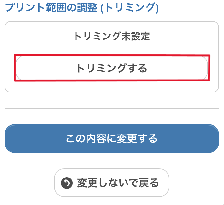Select 変更しないで戻る button

pos(112,183)
